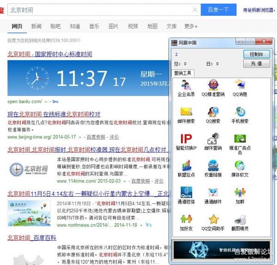This screenshot has width=277, height=265.
Task: Open 北京时间11月5日4:14左右 news result
Action: tap(88, 194)
